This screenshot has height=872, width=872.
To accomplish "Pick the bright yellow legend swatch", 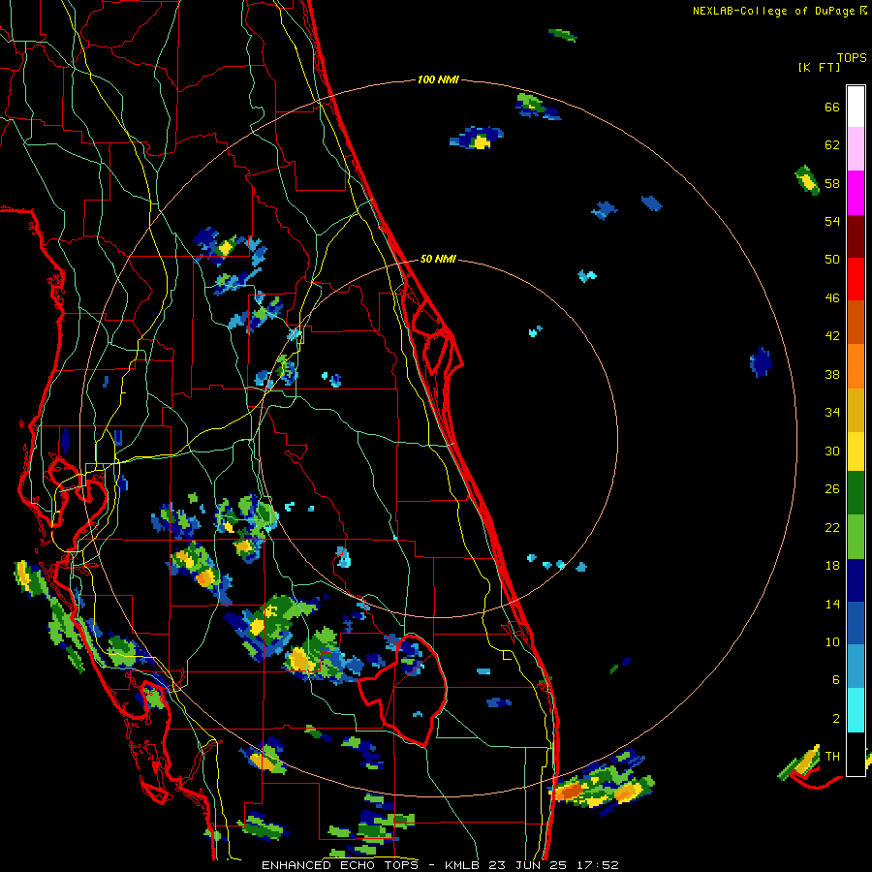I will point(856,452).
